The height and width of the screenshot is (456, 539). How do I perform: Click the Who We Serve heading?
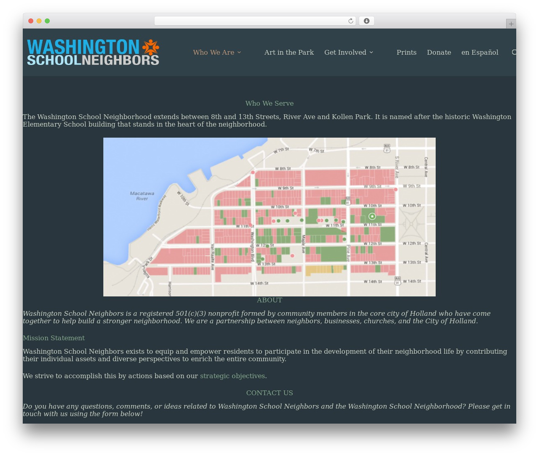(269, 103)
